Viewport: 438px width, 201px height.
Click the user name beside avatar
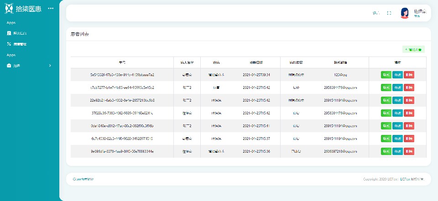pyautogui.click(x=420, y=11)
